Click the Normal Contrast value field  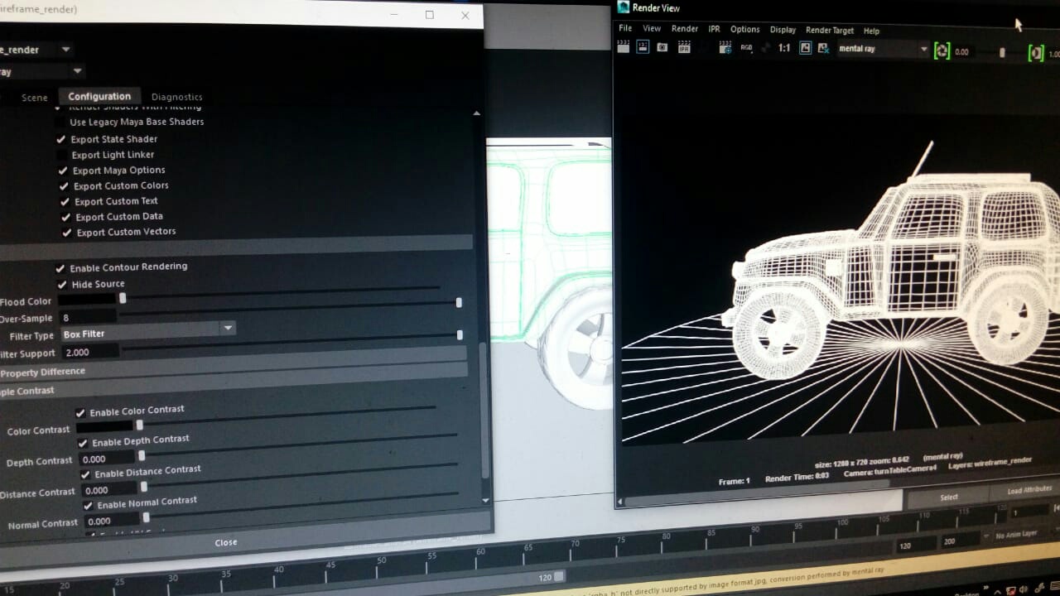point(111,521)
